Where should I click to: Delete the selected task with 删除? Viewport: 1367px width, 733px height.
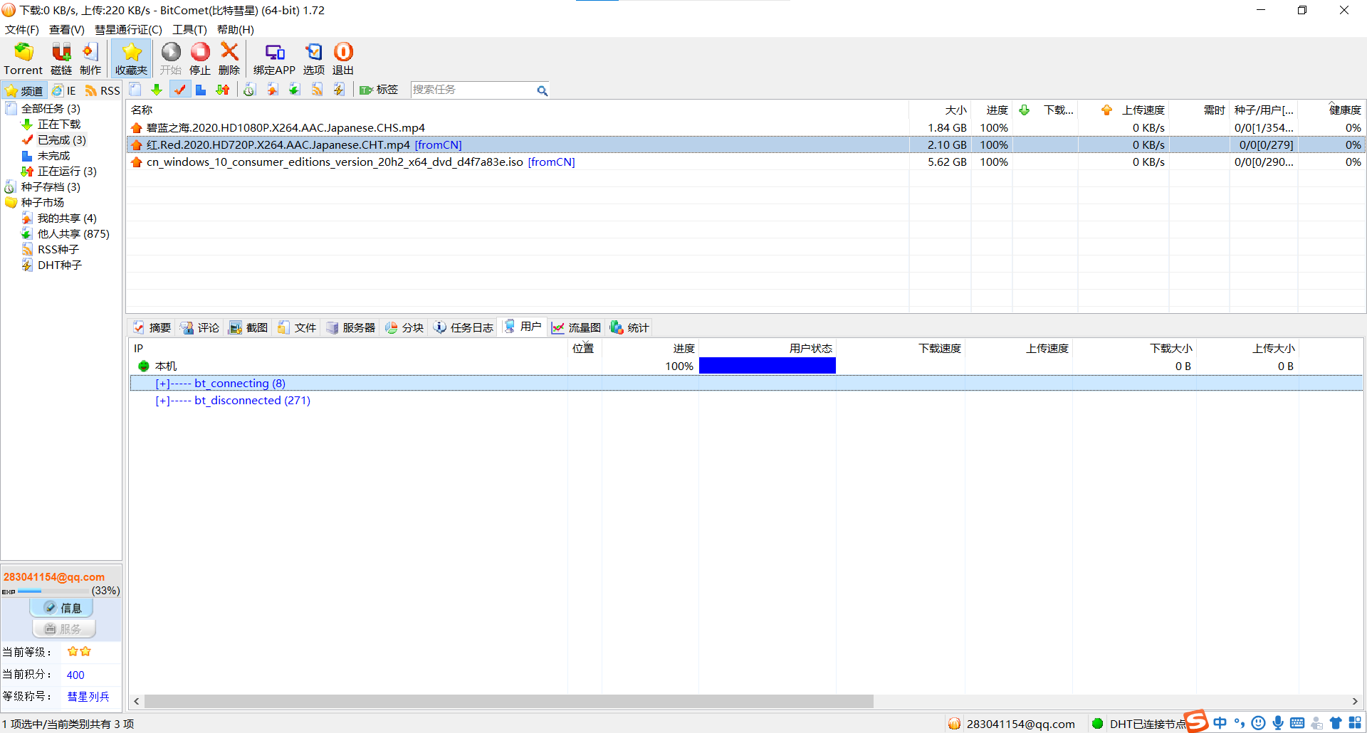[x=229, y=58]
